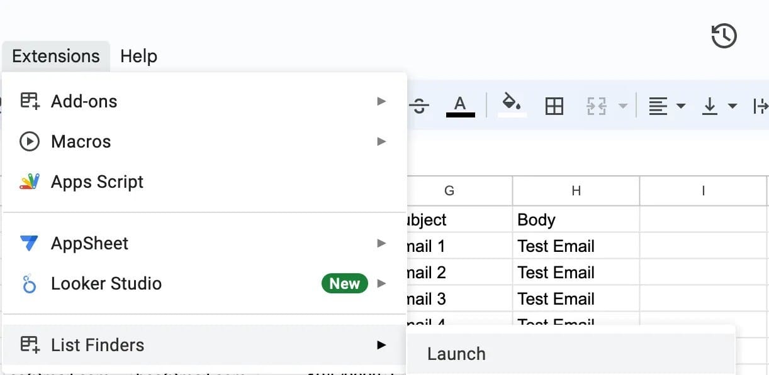Image resolution: width=769 pixels, height=375 pixels.
Task: Expand the horizontal align dropdown arrow
Action: point(680,106)
